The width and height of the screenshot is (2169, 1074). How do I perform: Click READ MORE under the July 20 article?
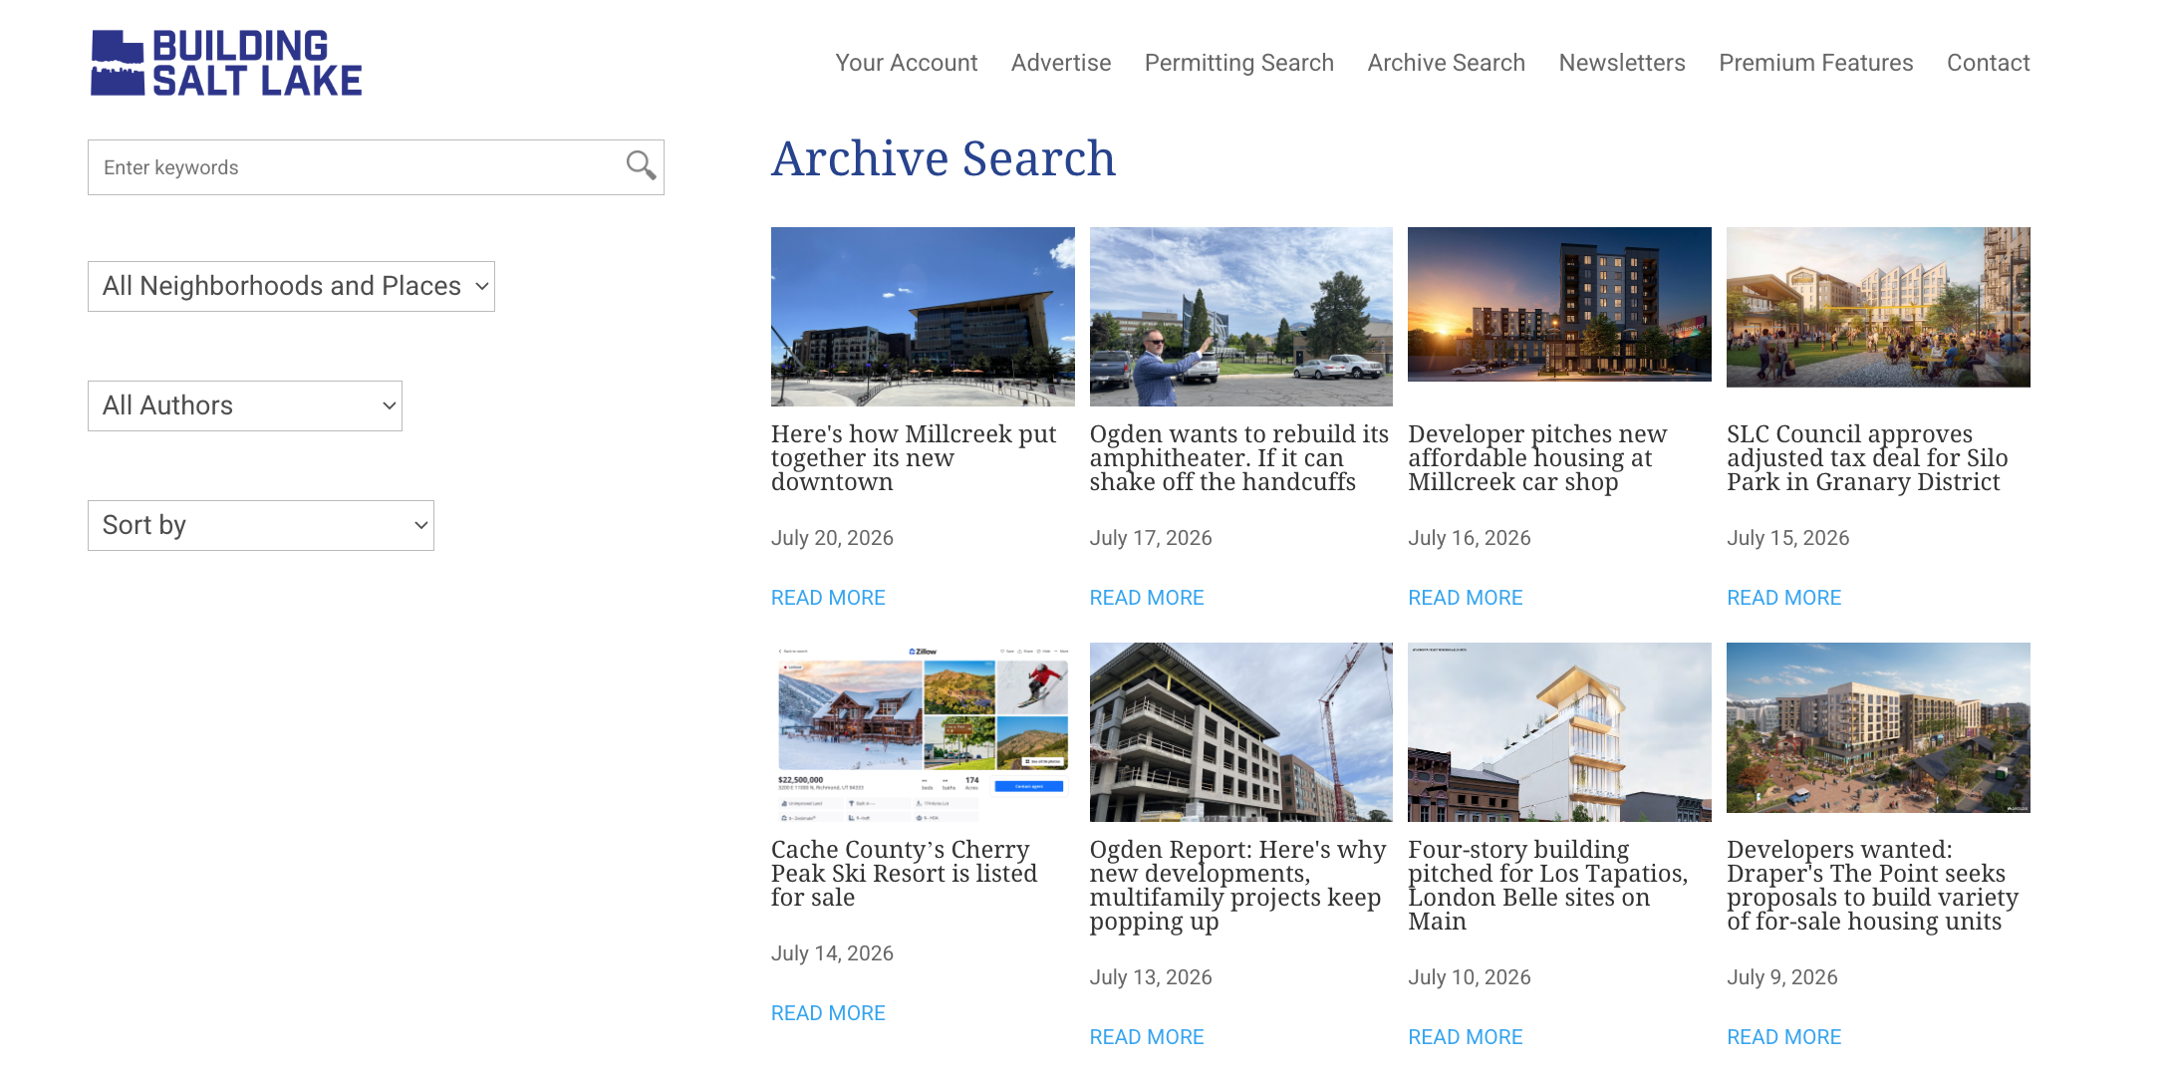click(x=828, y=598)
